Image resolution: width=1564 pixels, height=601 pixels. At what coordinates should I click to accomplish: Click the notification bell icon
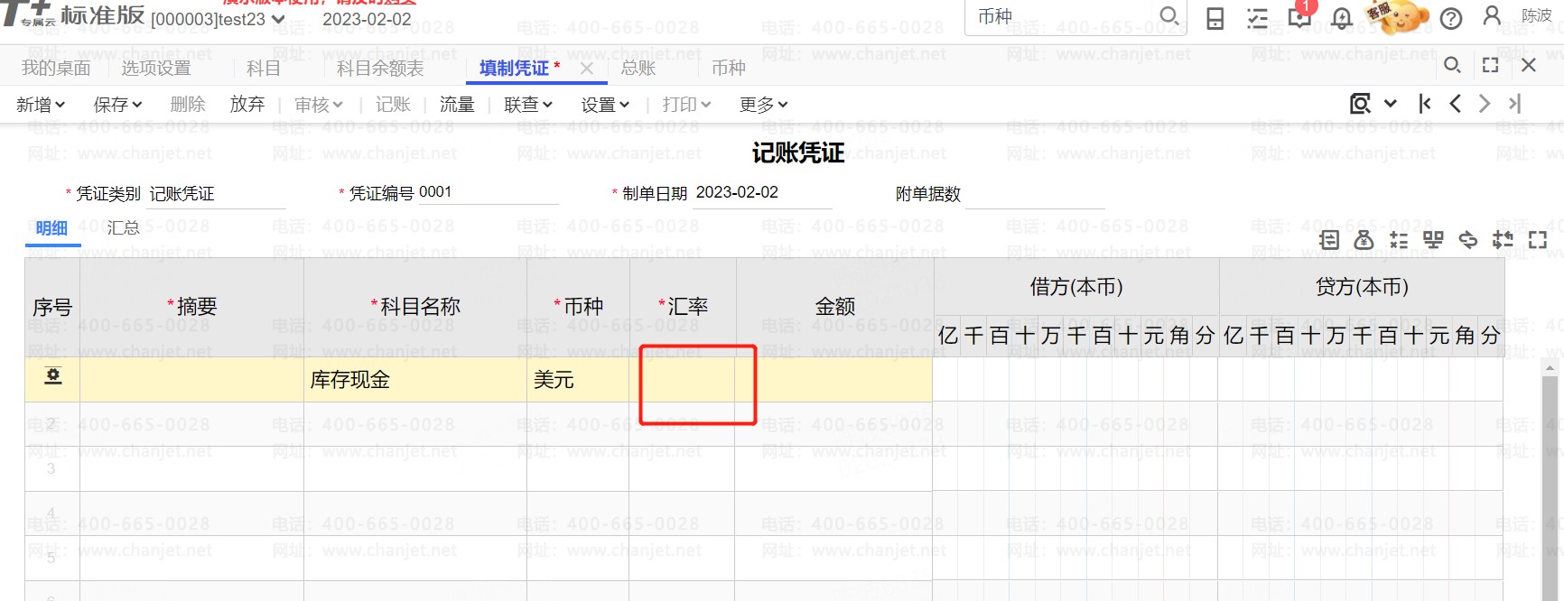(x=1342, y=18)
